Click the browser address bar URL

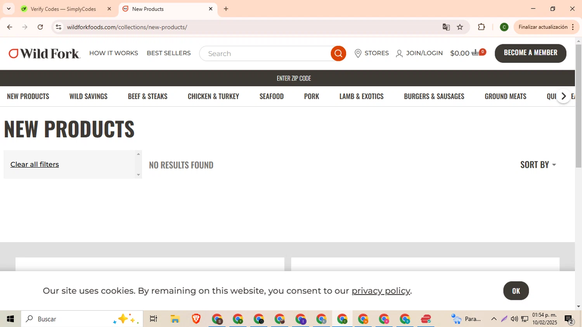click(127, 27)
